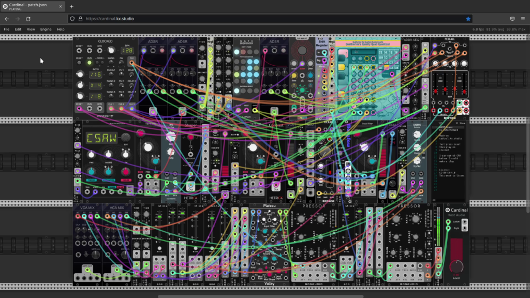Viewport: 530px width, 298px height.
Task: Click the top white knob on CHORUS
Action: pyautogui.click(x=417, y=134)
